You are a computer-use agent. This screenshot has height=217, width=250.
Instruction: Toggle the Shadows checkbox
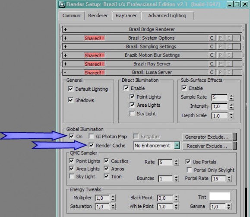click(x=70, y=100)
